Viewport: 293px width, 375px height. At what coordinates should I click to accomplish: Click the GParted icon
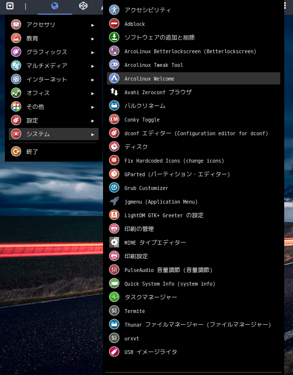click(x=114, y=174)
